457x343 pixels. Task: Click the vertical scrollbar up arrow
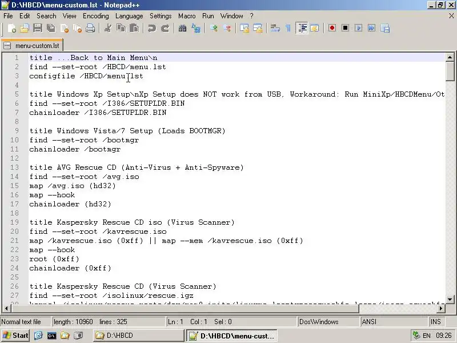pos(450,57)
